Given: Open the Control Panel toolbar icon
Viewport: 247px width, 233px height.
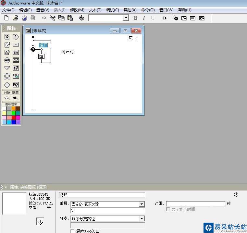Looking at the screenshot, I should [175, 18].
